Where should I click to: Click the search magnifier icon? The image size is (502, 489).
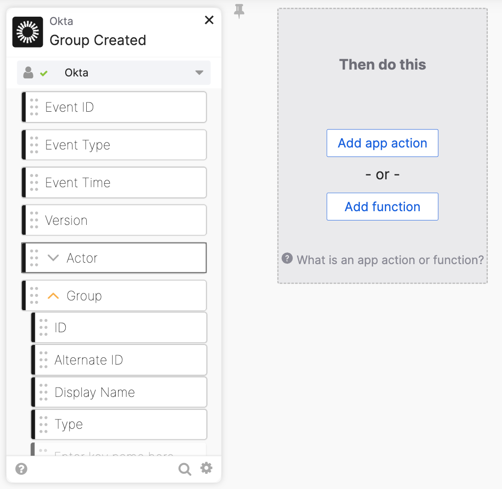point(185,469)
